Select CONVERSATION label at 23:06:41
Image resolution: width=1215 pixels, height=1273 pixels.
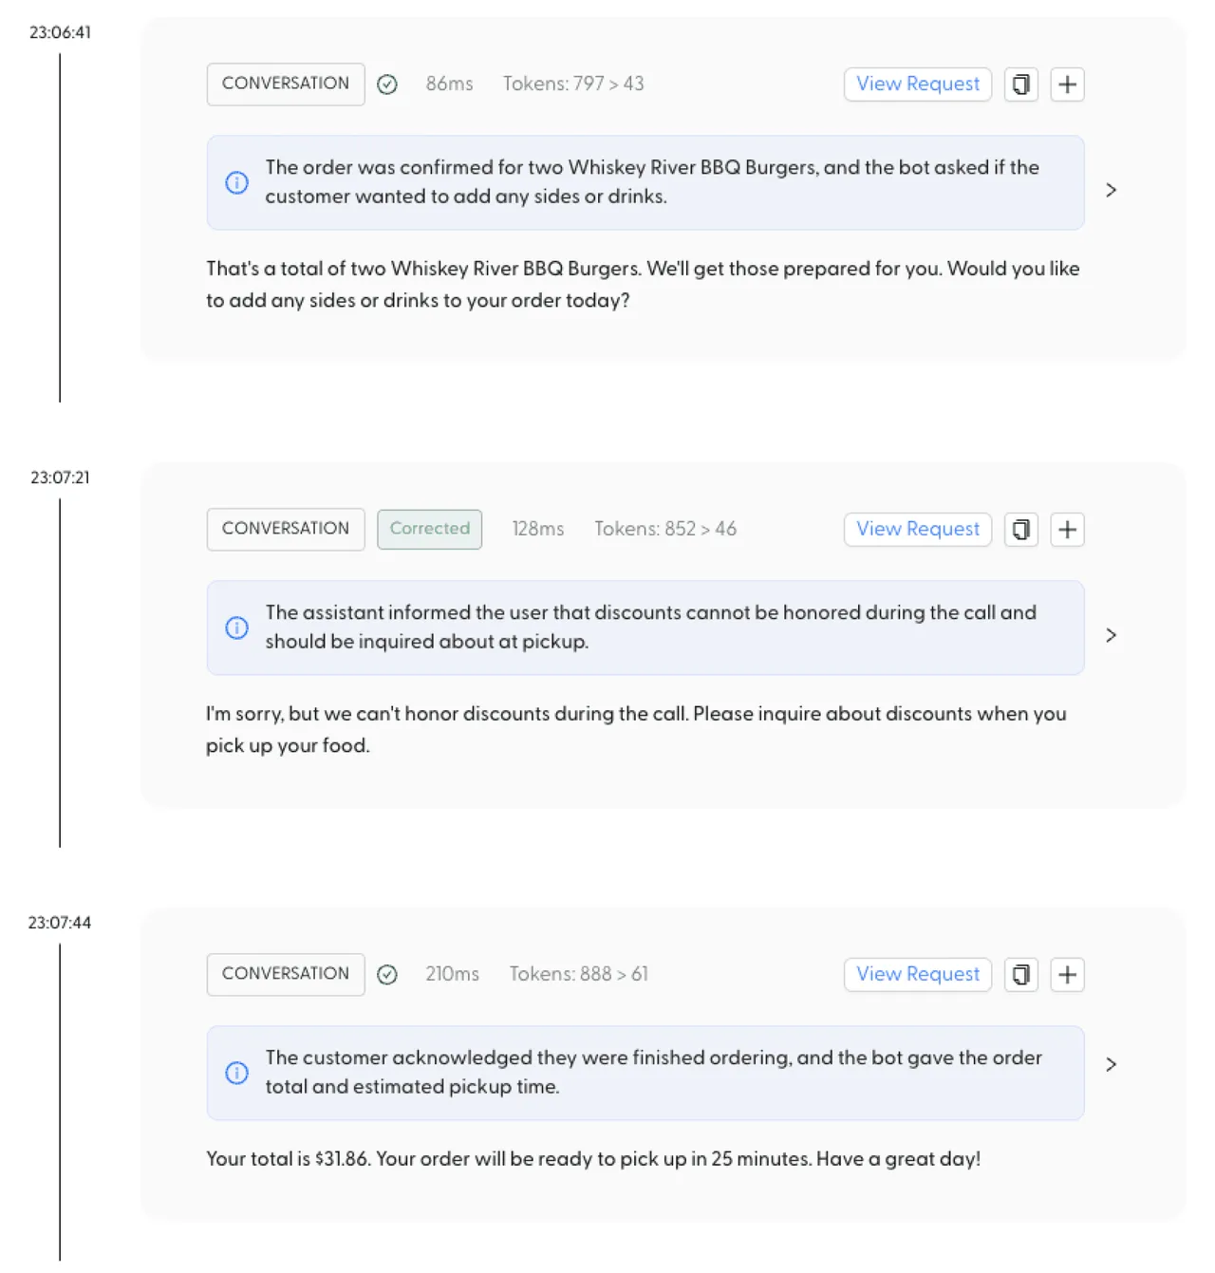tap(286, 84)
